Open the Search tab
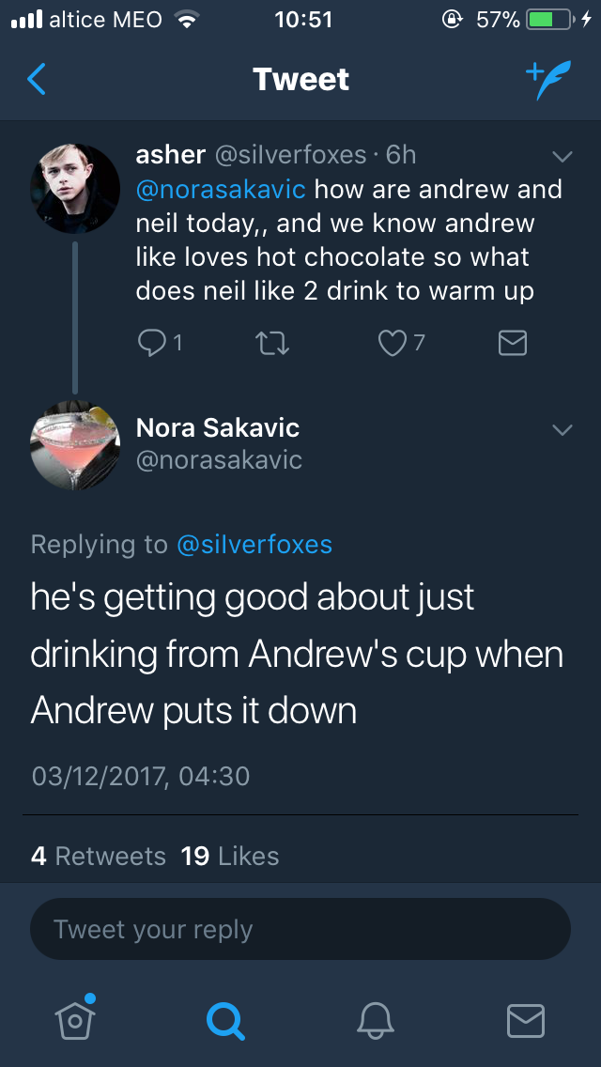The height and width of the screenshot is (1067, 601). coord(225,1019)
